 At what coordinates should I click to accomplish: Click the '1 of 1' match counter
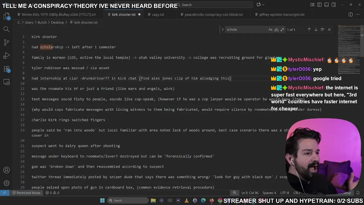point(291,30)
